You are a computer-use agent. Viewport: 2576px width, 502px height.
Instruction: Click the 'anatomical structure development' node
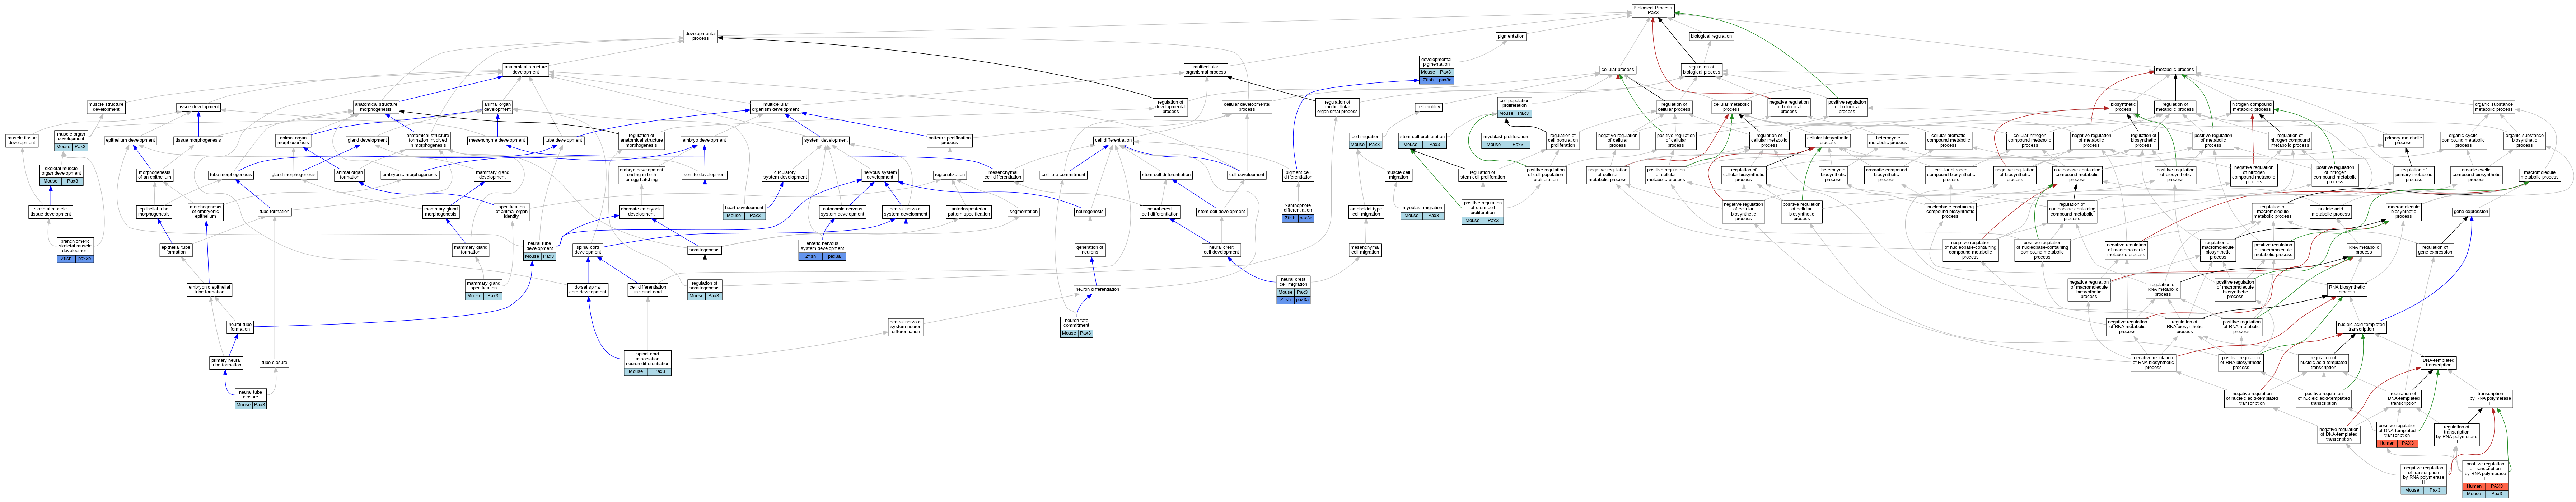pyautogui.click(x=526, y=70)
